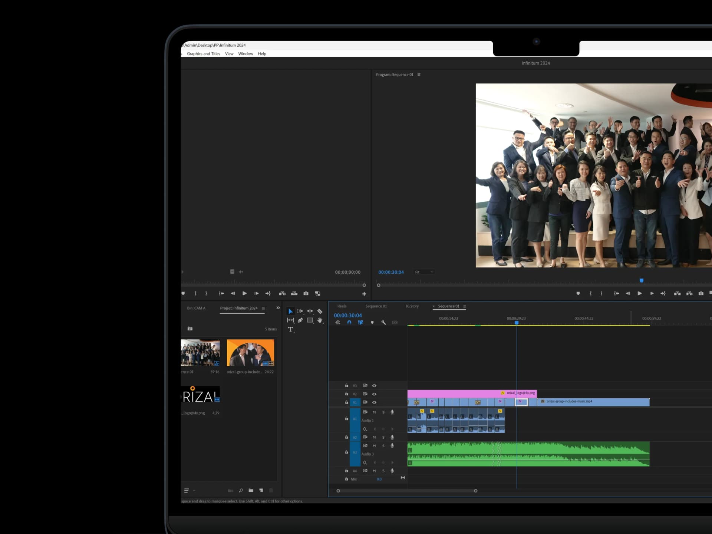Open the active Sequence 01 timeline panel menu
This screenshot has width=712, height=534.
point(465,306)
